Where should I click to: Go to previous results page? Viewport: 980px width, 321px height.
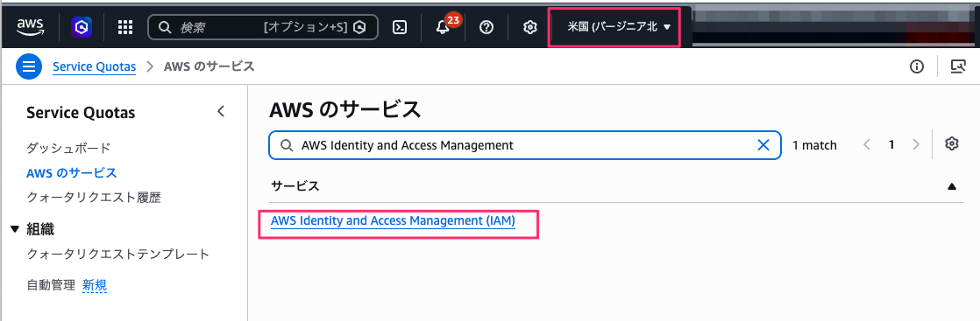[867, 145]
